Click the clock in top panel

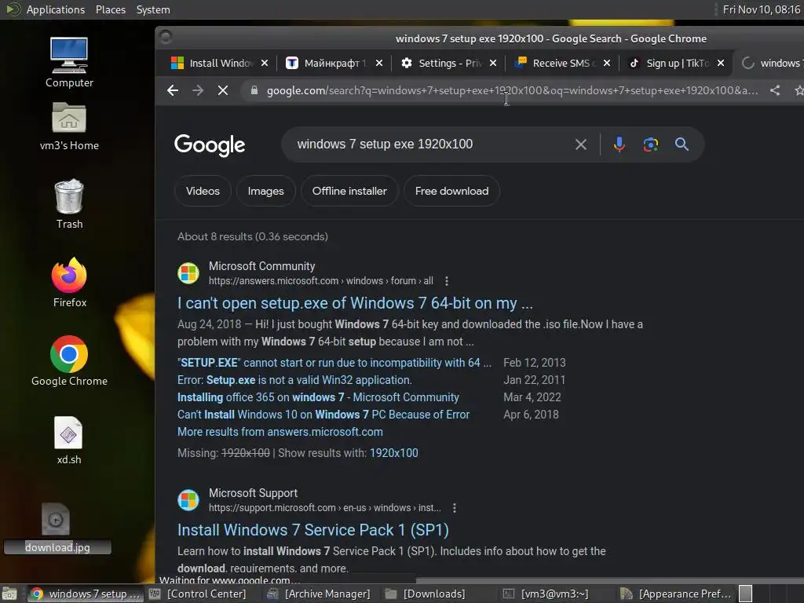pyautogui.click(x=761, y=9)
